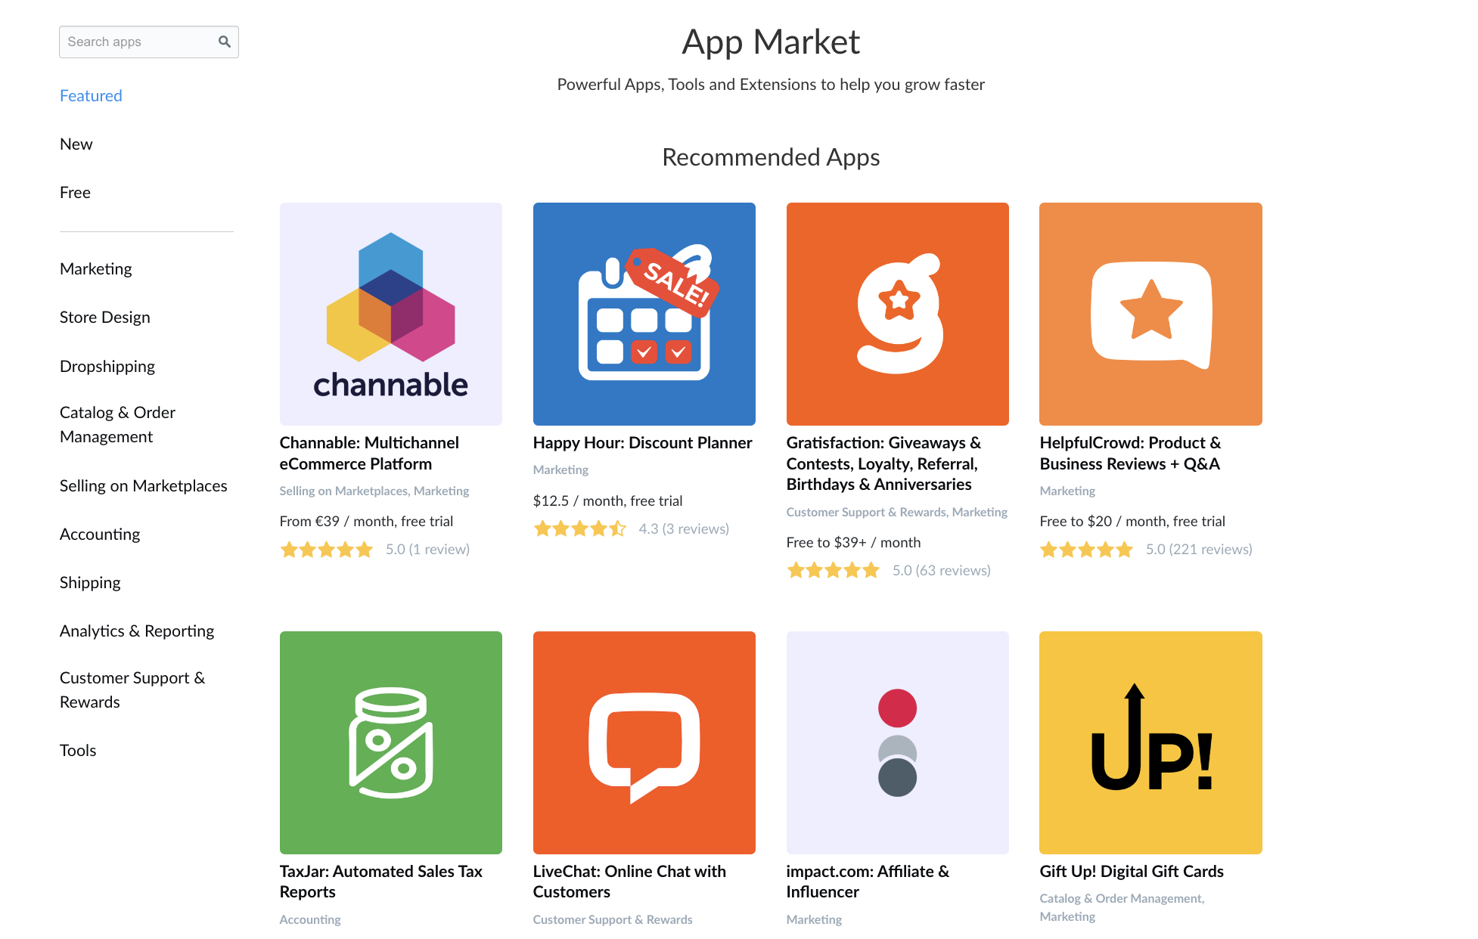The width and height of the screenshot is (1478, 939).
Task: Click the Happy Hour calendar icon
Action: click(x=644, y=313)
